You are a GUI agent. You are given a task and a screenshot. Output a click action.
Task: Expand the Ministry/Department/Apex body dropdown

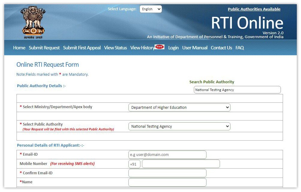tap(179, 107)
